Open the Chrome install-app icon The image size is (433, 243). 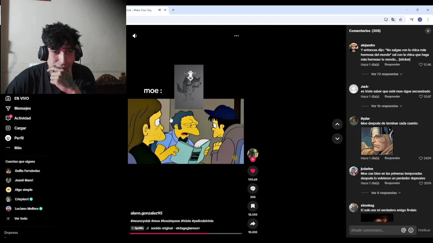coord(386,20)
